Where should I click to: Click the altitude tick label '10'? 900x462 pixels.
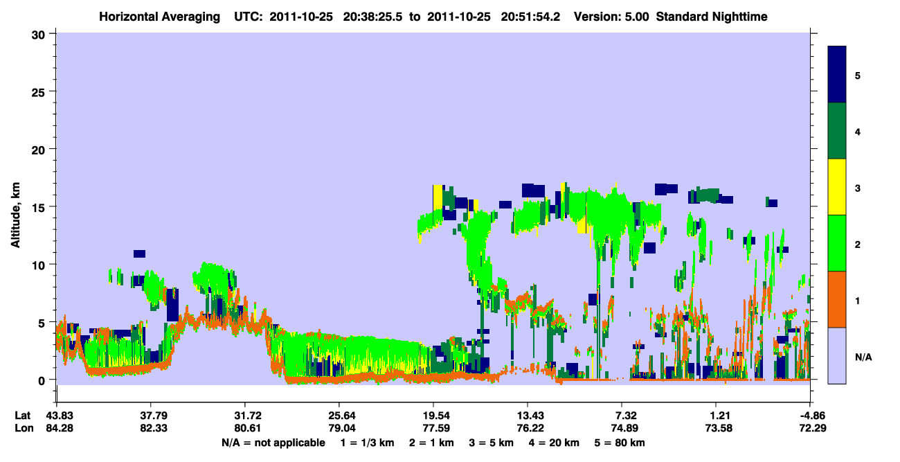pyautogui.click(x=40, y=265)
